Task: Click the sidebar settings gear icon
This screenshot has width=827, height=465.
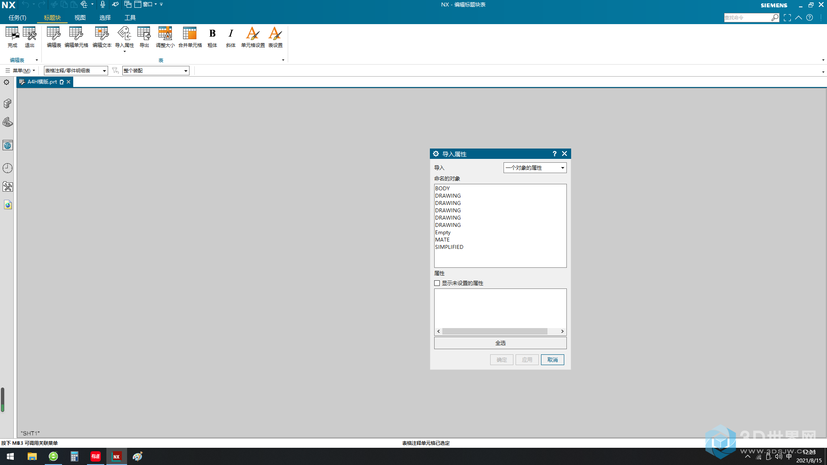Action: click(6, 82)
